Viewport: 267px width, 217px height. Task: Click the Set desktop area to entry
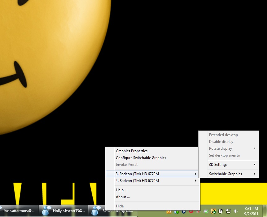229,155
